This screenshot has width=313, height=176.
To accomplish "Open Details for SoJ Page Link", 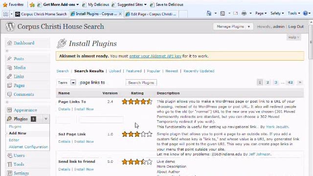I will click(x=64, y=141).
